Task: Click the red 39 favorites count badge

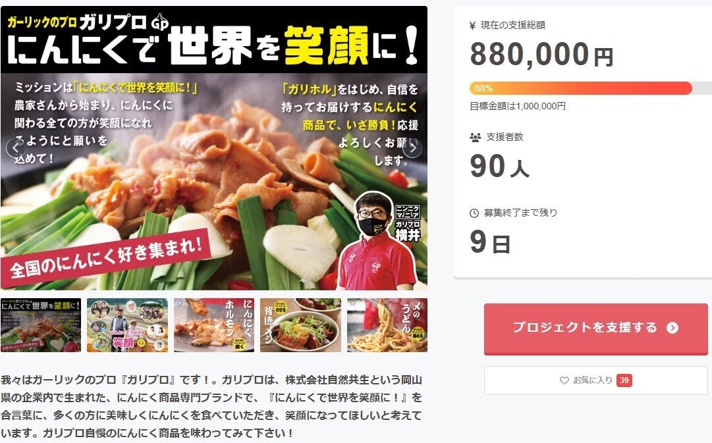Action: [x=624, y=380]
